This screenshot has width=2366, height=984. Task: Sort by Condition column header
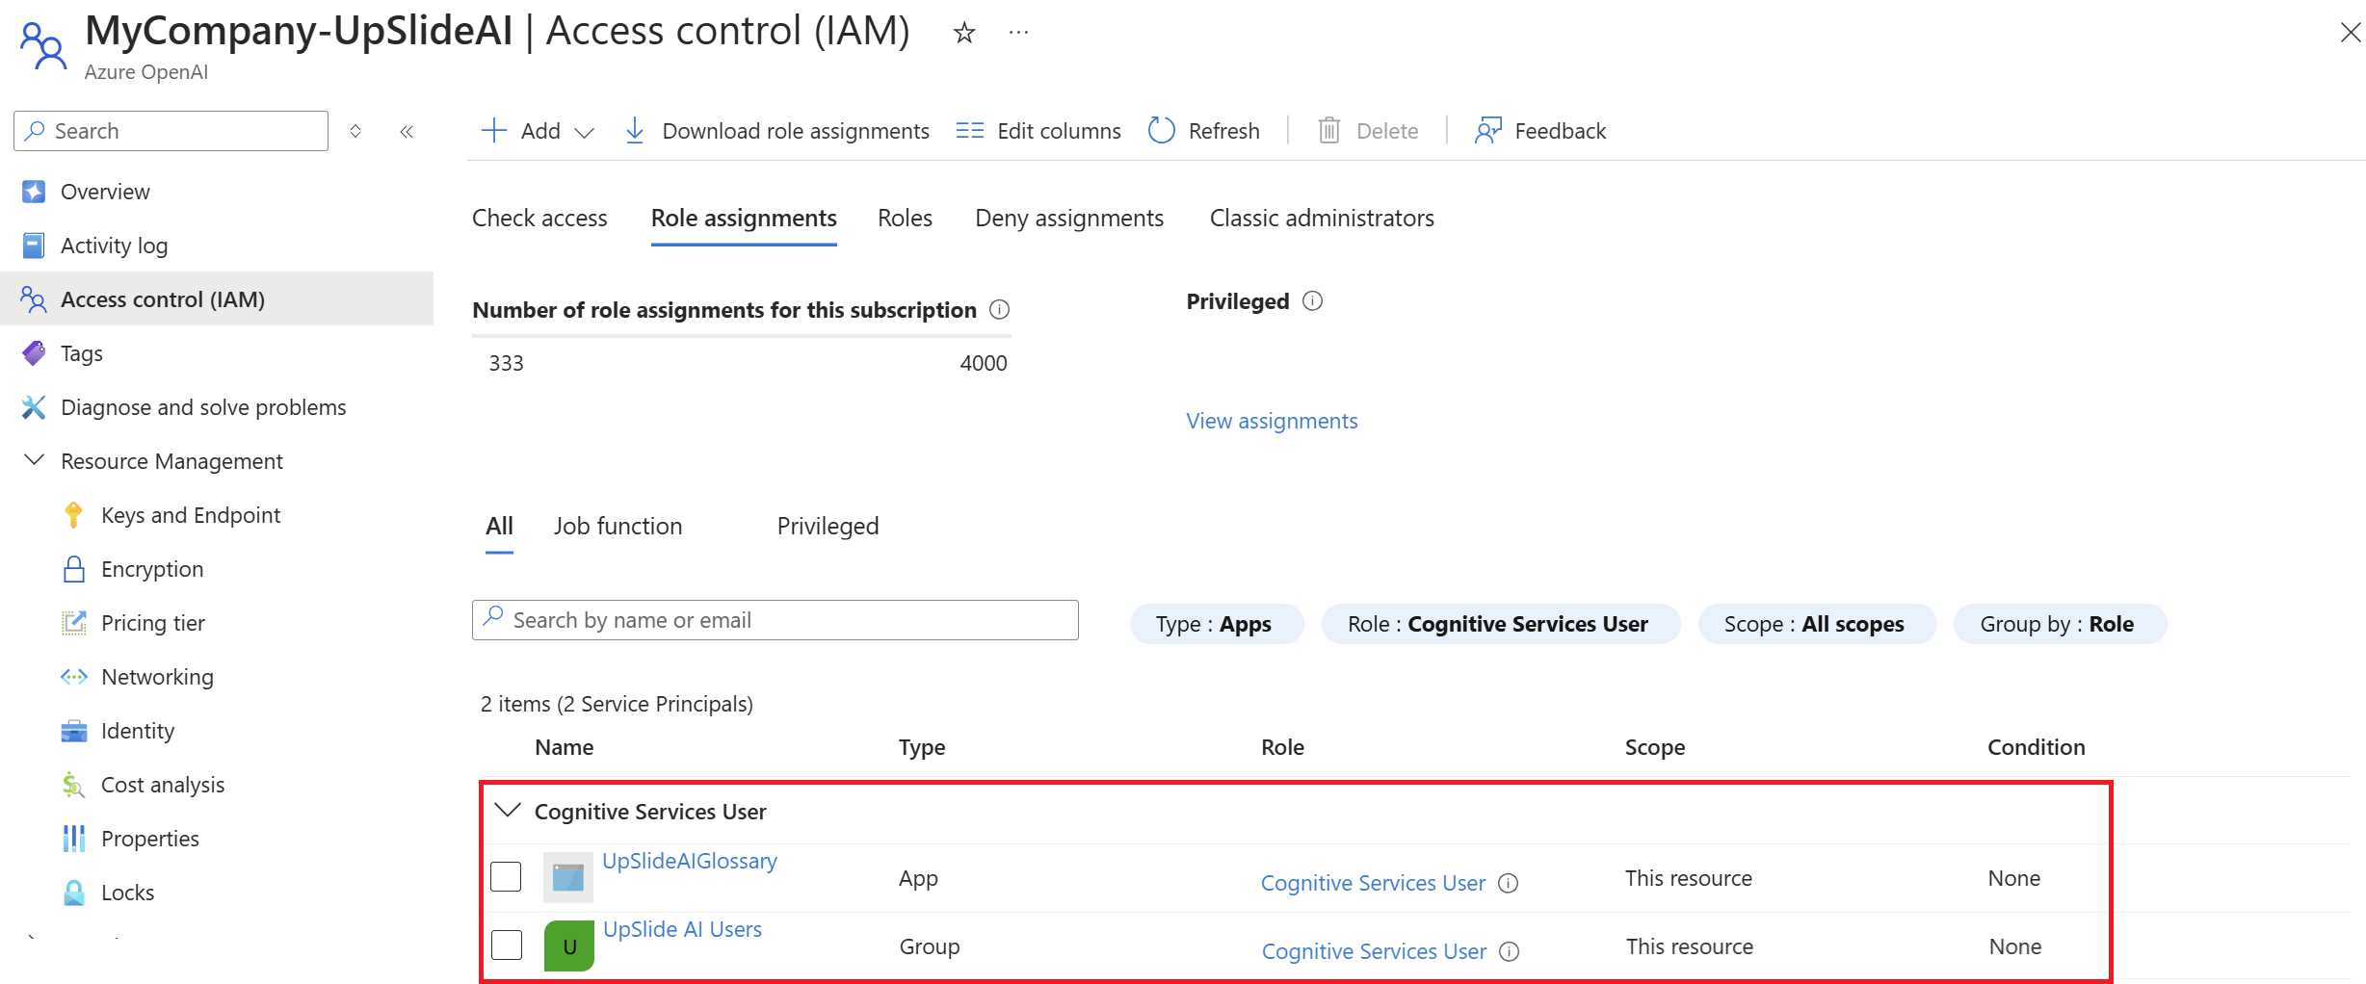click(x=2037, y=747)
